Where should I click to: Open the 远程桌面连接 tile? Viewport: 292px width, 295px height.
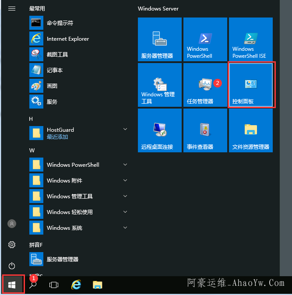pos(160,130)
